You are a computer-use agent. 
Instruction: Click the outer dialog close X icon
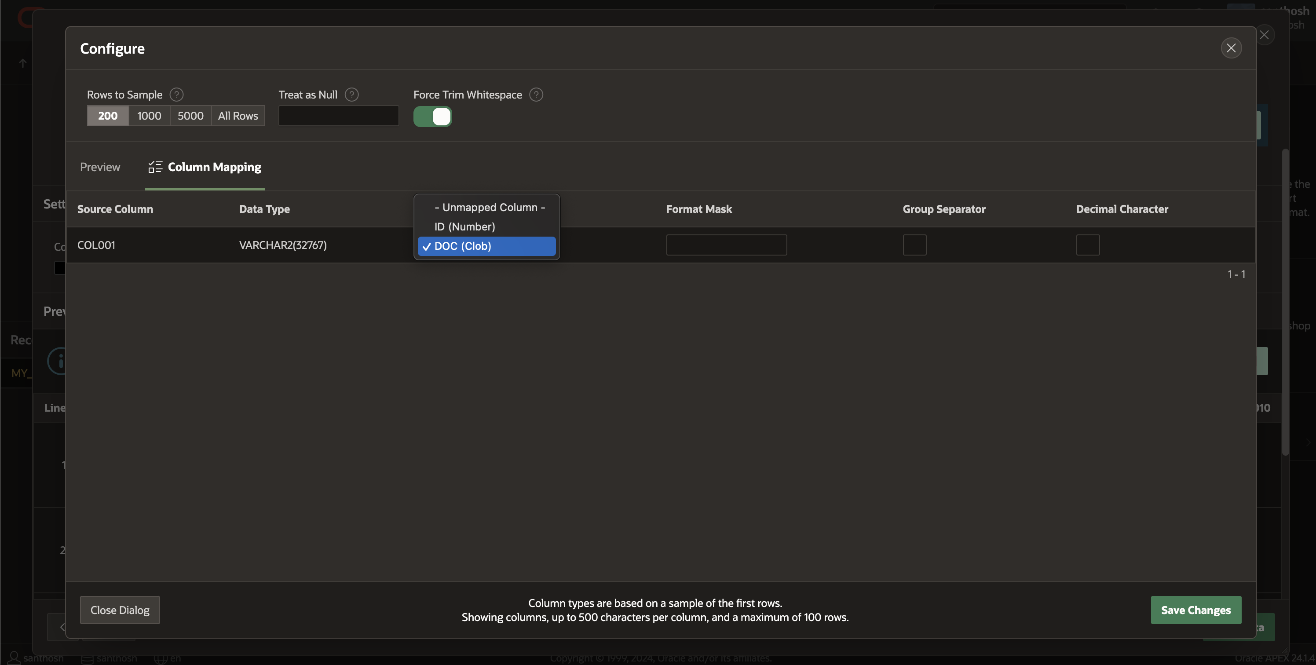(1264, 35)
